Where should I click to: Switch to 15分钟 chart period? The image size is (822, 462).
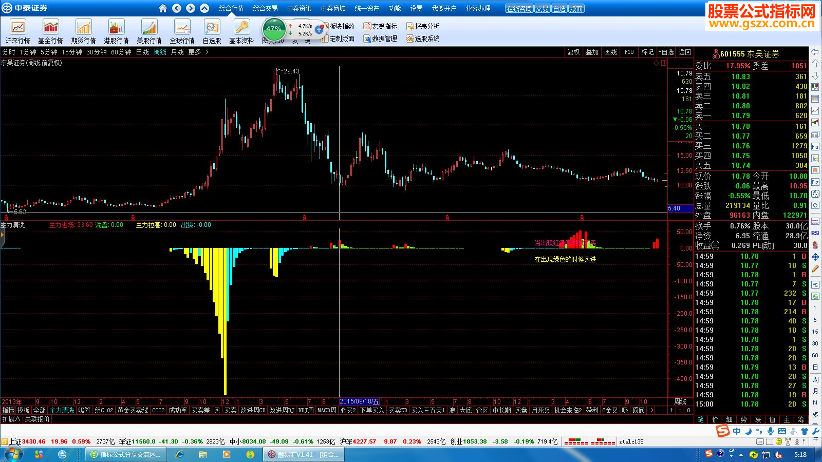tap(72, 52)
